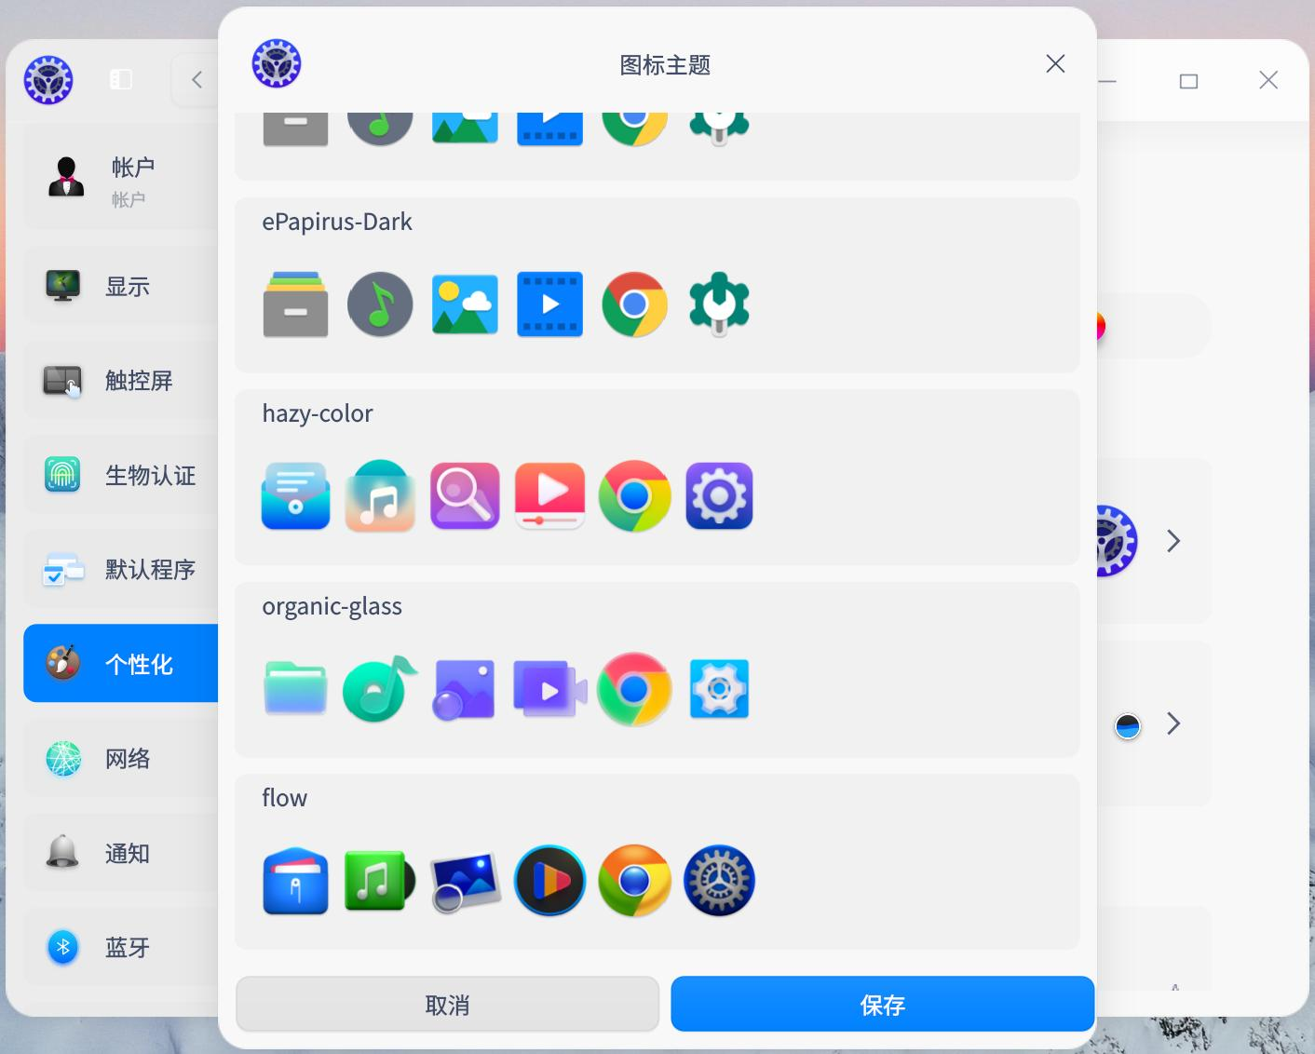This screenshot has height=1054, width=1315.
Task: Open 通知 in the settings sidebar
Action: click(121, 853)
